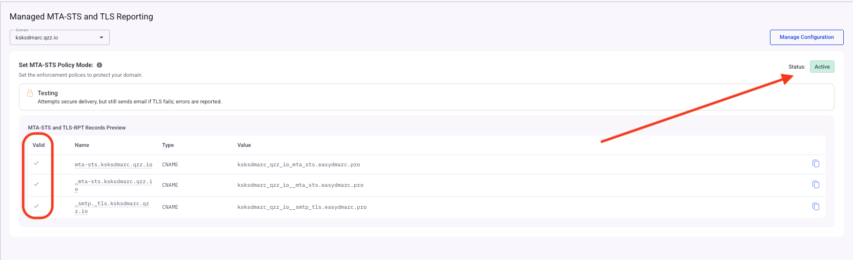This screenshot has width=853, height=260.
Task: Click the Active status badge
Action: tap(822, 67)
